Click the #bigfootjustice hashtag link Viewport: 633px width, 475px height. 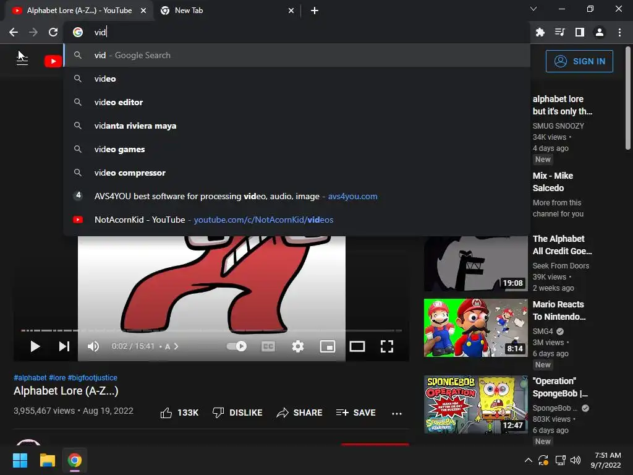(93, 378)
